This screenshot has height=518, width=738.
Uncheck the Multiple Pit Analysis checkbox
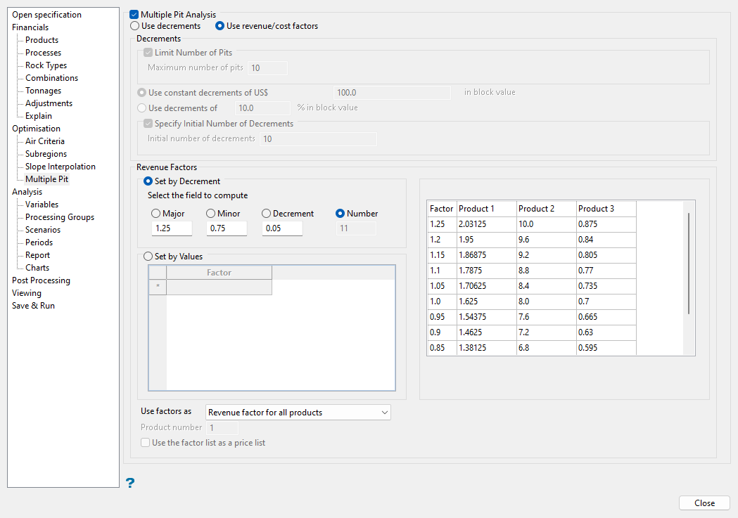tap(134, 15)
